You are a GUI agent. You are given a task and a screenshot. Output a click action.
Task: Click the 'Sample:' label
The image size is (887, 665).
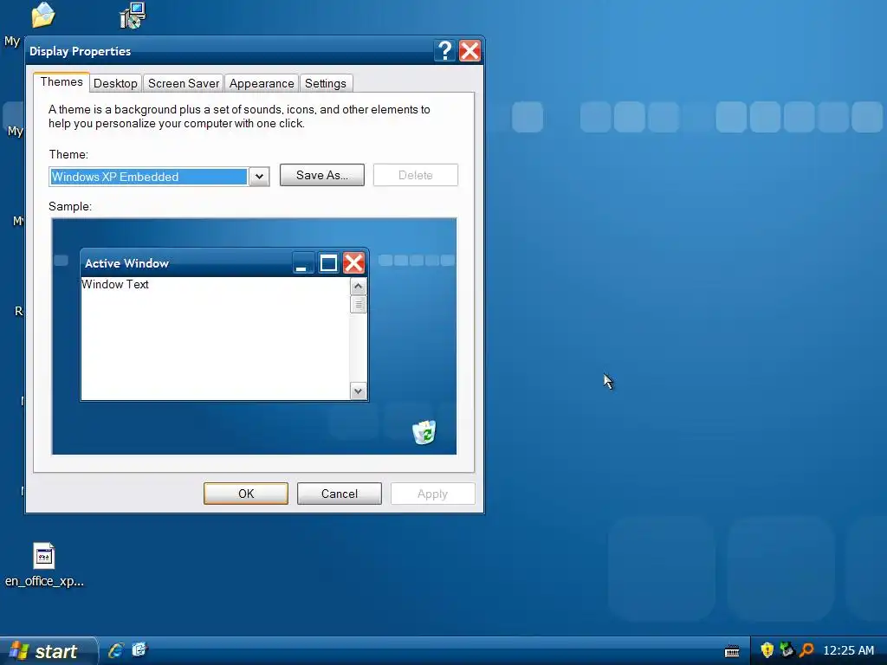(70, 206)
